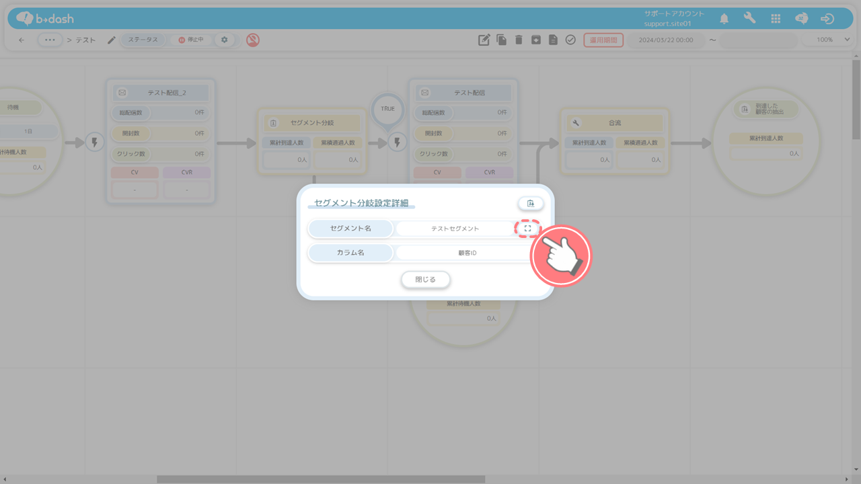Viewport: 861px width, 484px height.
Task: Open the support chat icon
Action: coord(801,19)
